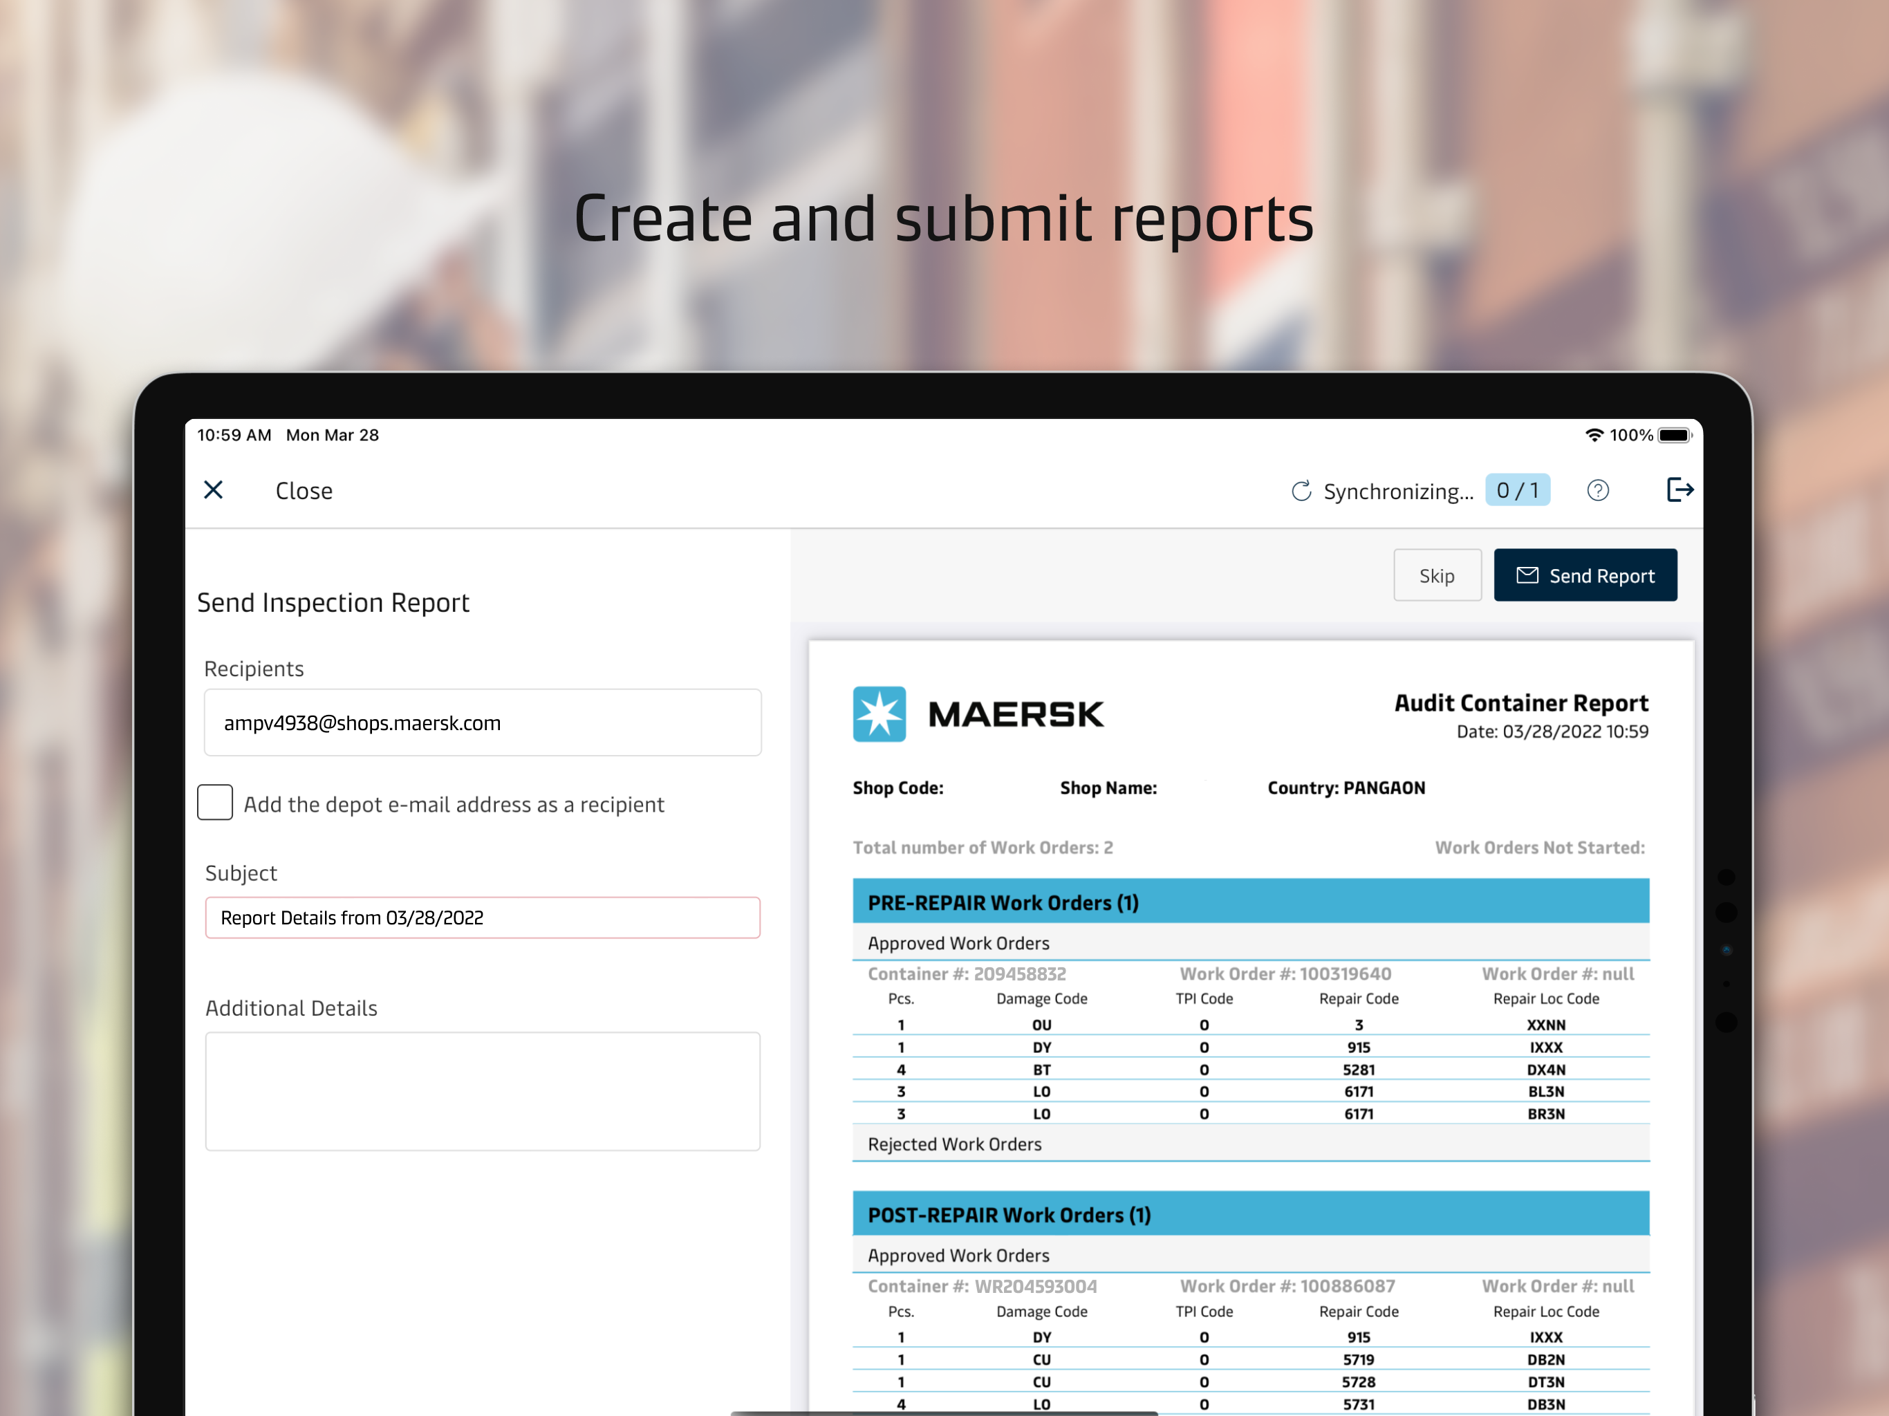Click repair code 5281 cell
This screenshot has height=1416, width=1889.
coord(1359,1069)
